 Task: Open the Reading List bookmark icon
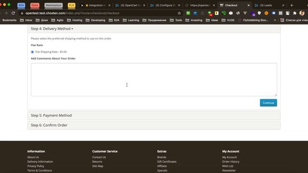pos(282,20)
